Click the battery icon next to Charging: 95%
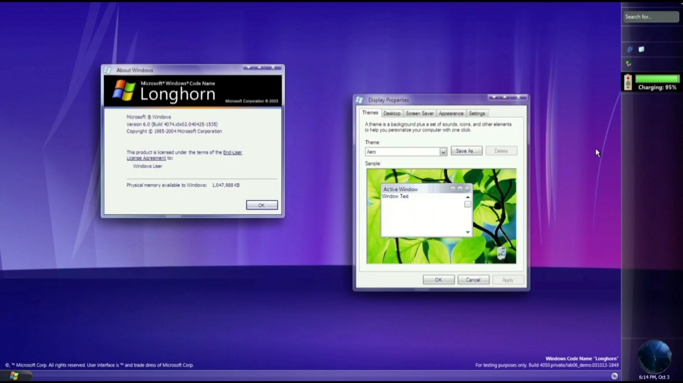683x383 pixels. click(x=628, y=83)
